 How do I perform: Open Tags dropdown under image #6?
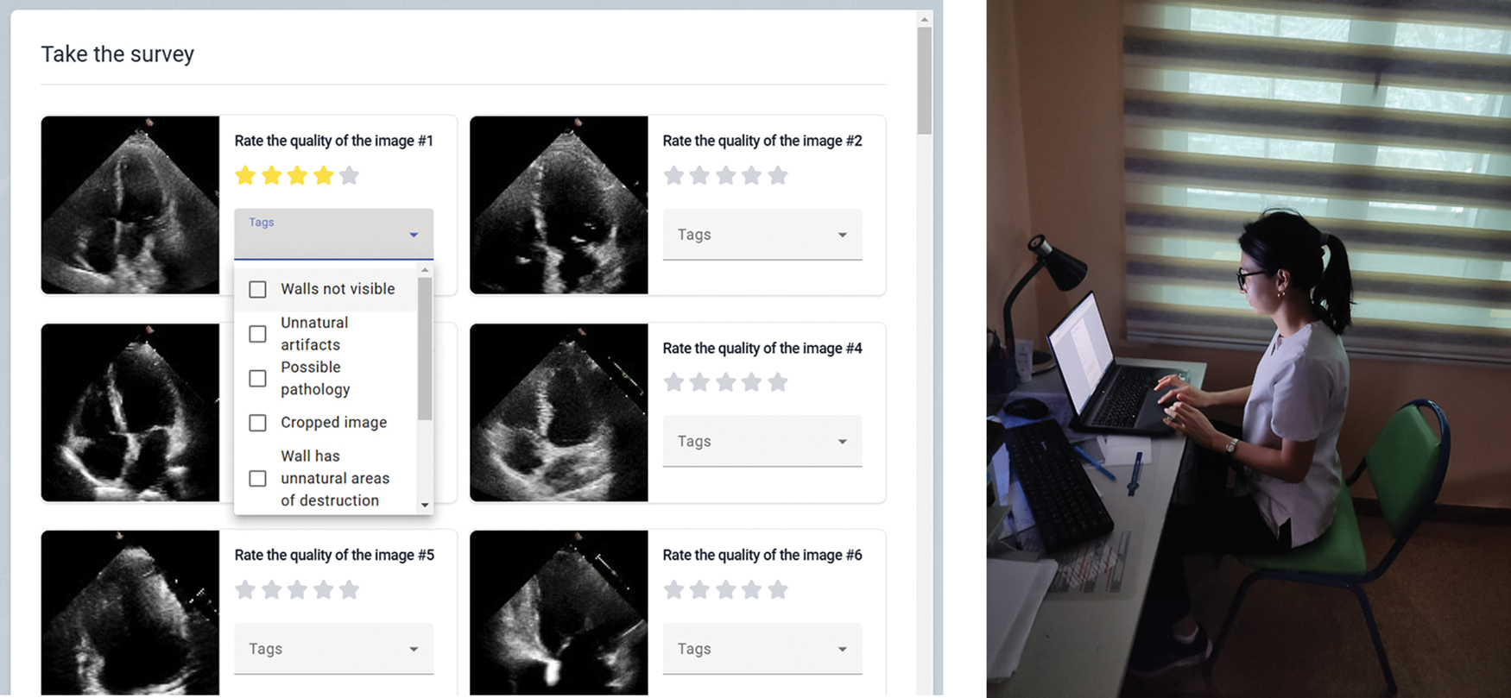click(762, 649)
